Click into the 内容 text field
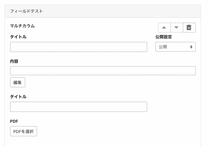The height and width of the screenshot is (146, 209). (x=103, y=71)
